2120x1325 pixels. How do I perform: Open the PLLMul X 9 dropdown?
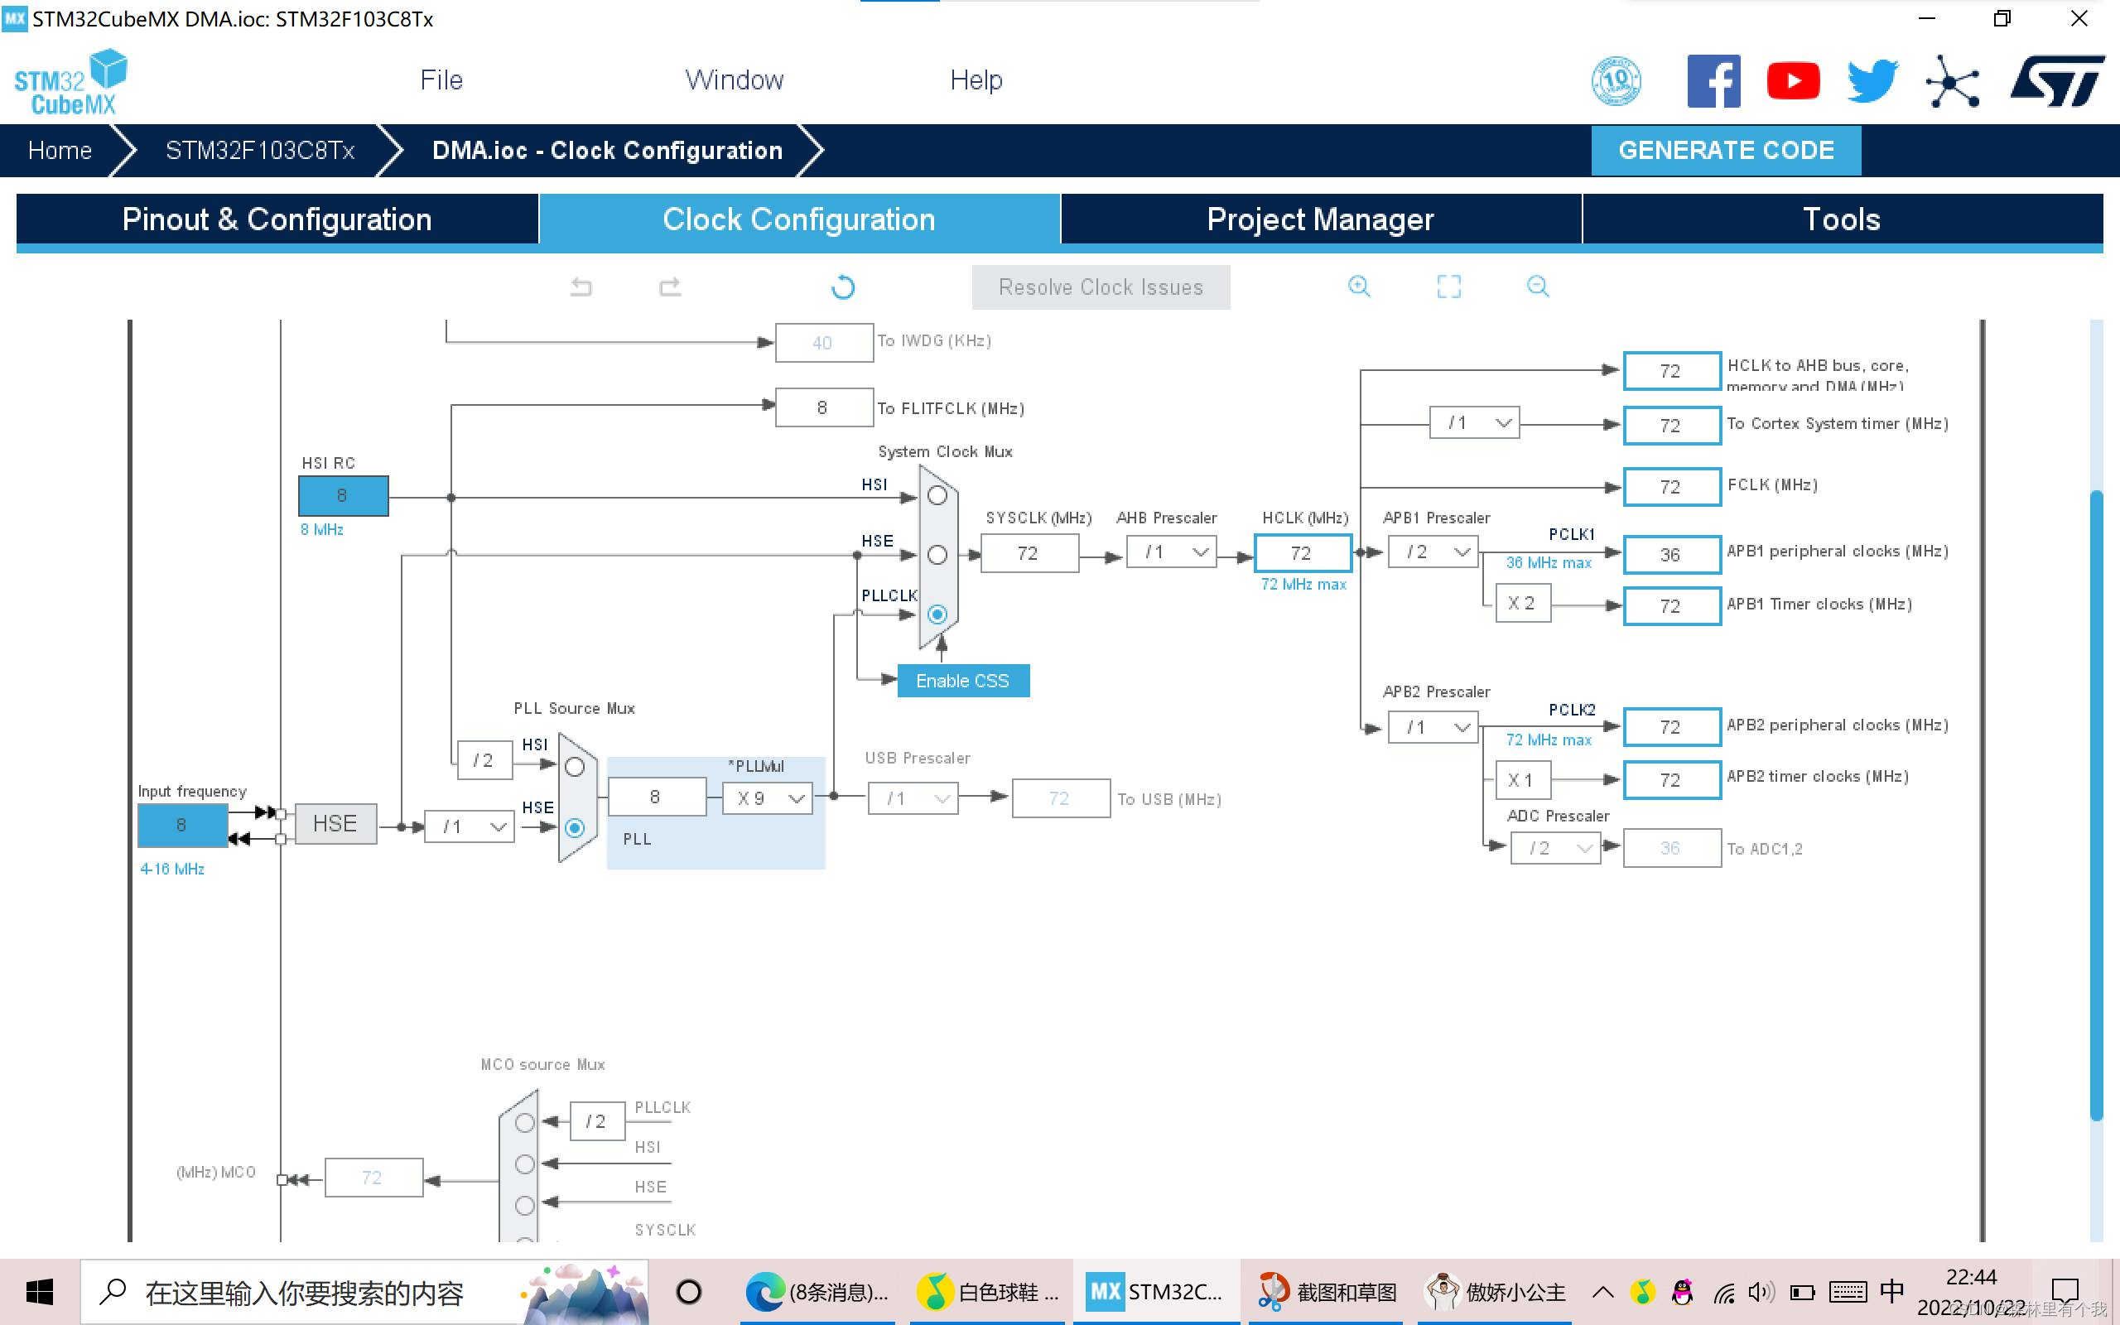pos(768,798)
